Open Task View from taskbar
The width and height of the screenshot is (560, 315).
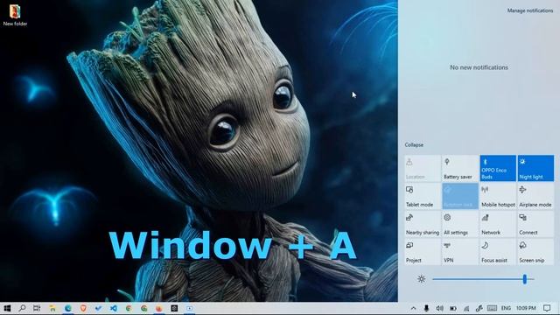point(37,308)
